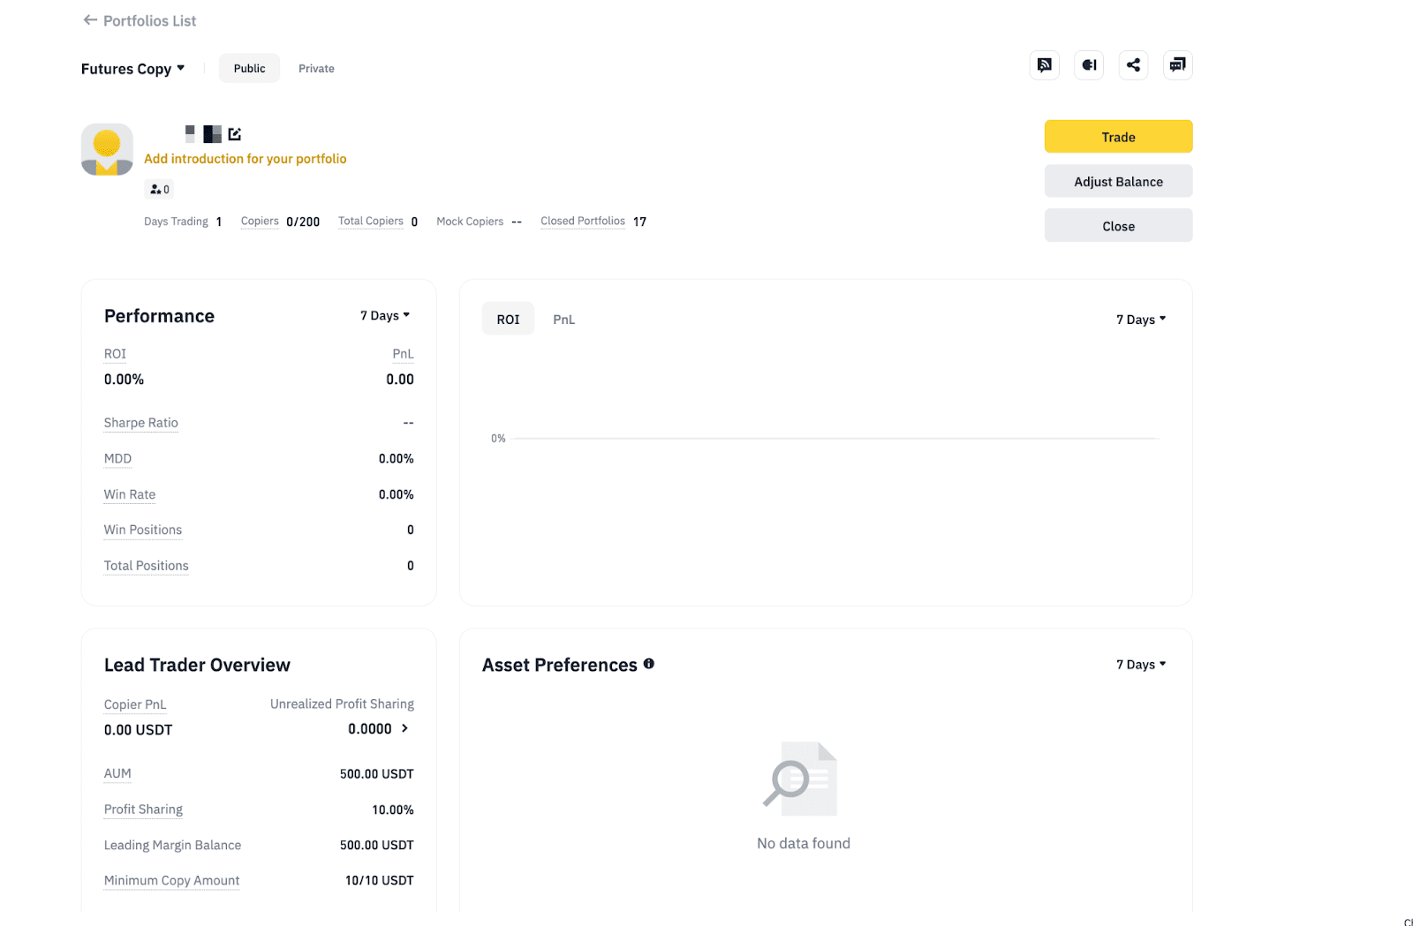The height and width of the screenshot is (926, 1413).
Task: Click the Adjust Balance button
Action: 1118,182
